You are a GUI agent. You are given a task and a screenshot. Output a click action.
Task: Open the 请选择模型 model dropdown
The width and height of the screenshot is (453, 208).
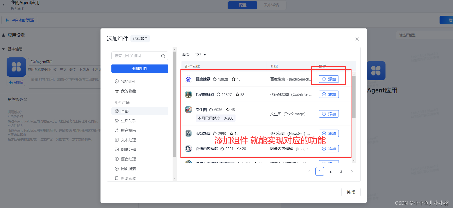click(x=424, y=35)
